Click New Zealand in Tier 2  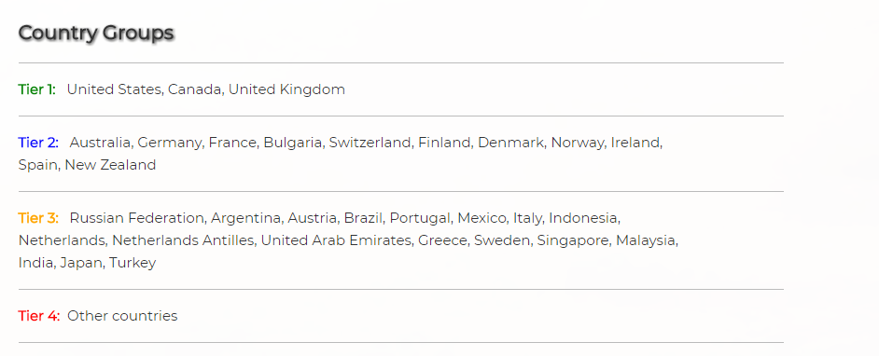[x=110, y=165]
